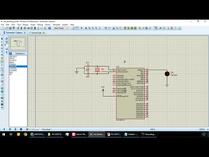Image resolution: width=209 pixels, height=157 pixels.
Task: Select POWER in the terminals list
Action: (18, 64)
